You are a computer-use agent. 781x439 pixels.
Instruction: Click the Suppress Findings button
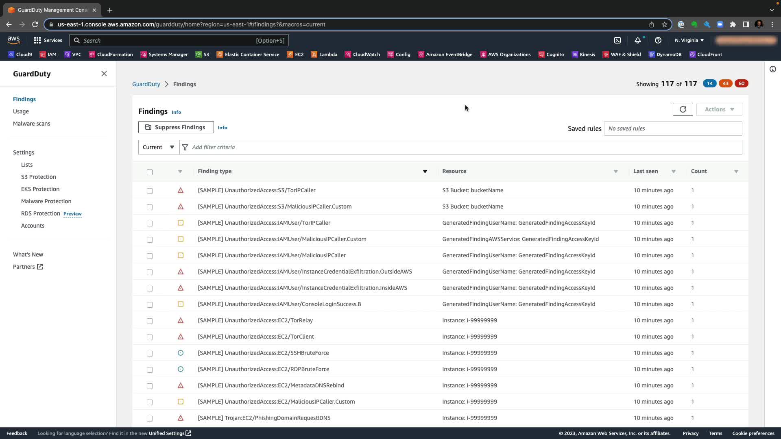tap(176, 127)
